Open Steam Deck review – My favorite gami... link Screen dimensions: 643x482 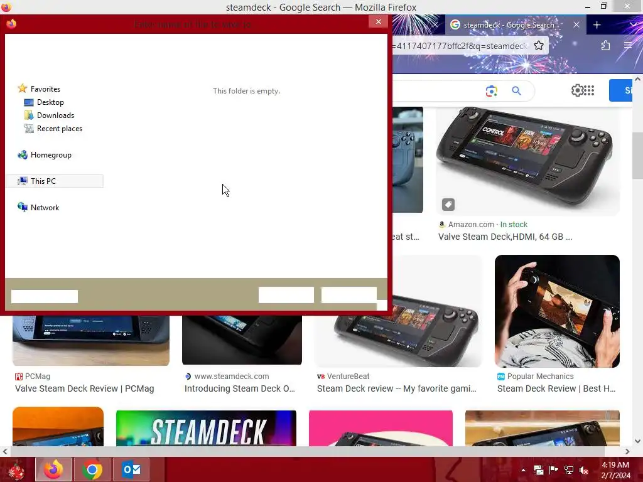click(397, 388)
